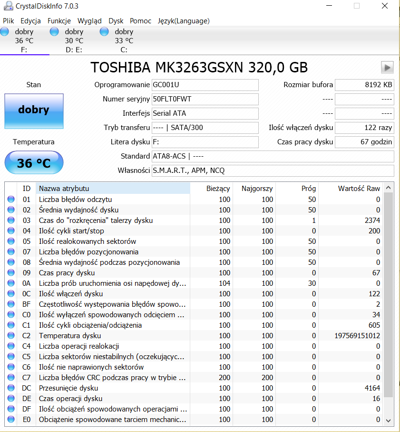Viewport: 400px width, 432px height.
Task: Click the 'Nazwa atrybutu' column header
Action: click(113, 189)
